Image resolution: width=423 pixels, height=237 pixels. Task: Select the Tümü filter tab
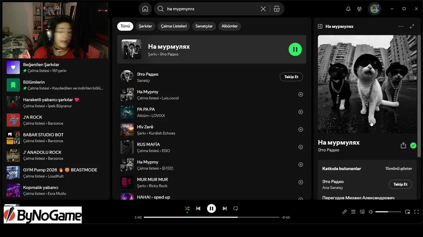click(x=125, y=26)
